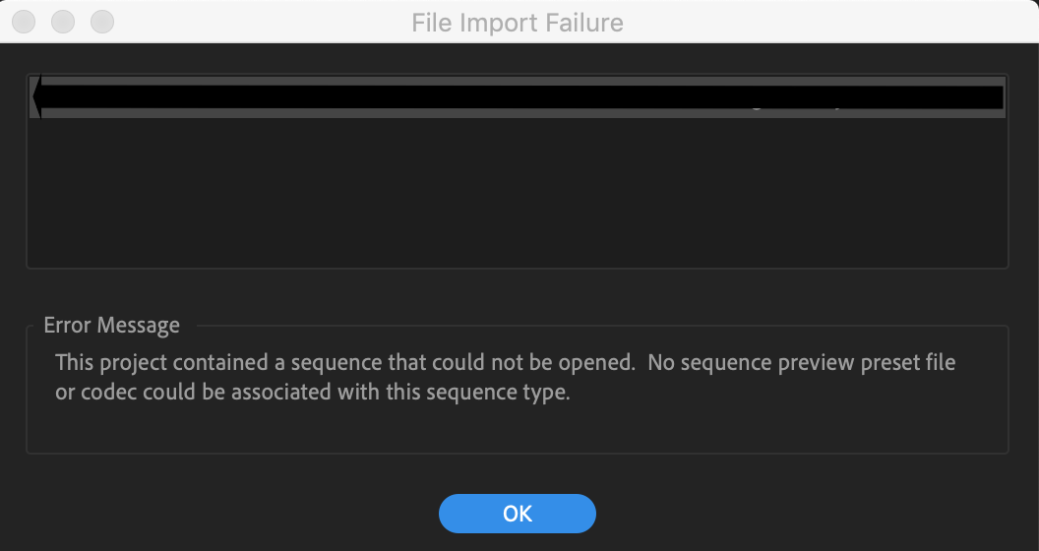Screen dimensions: 1039x551
Task: Click the line starting with or codec could
Action: click(x=313, y=392)
